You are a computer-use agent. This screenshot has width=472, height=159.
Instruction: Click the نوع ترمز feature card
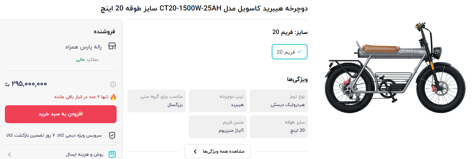[279, 101]
